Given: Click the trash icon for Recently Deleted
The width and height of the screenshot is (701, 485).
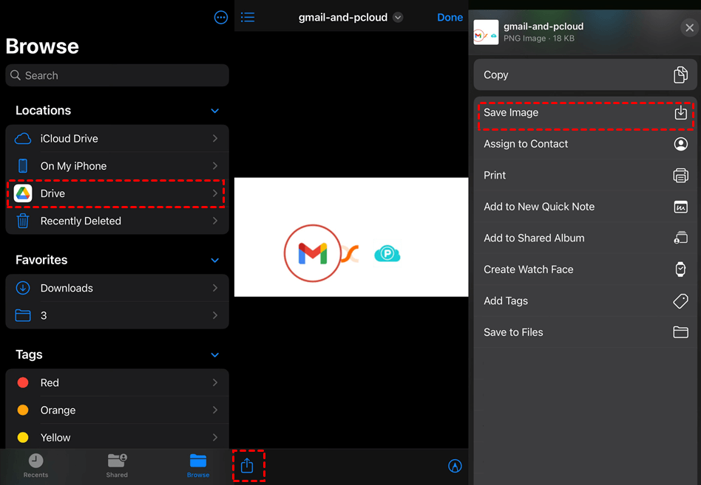Looking at the screenshot, I should tap(23, 221).
